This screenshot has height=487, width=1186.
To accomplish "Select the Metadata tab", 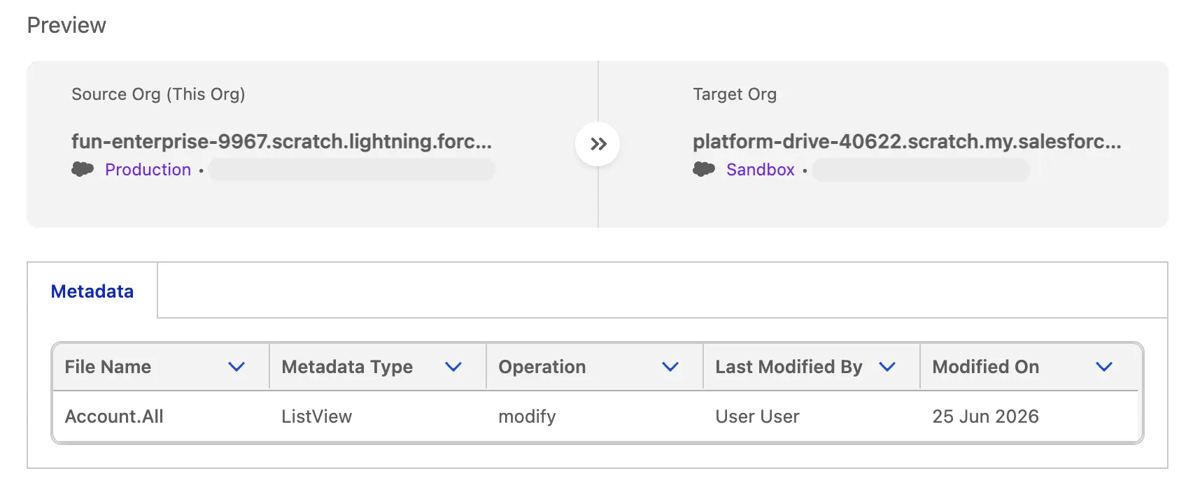I will (92, 291).
